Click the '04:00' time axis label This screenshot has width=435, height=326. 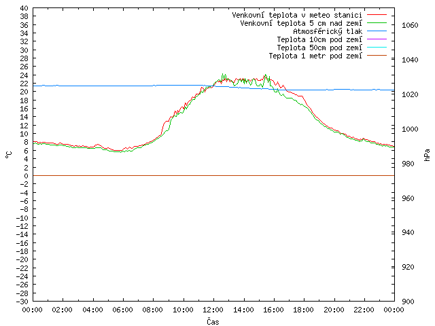(92, 310)
